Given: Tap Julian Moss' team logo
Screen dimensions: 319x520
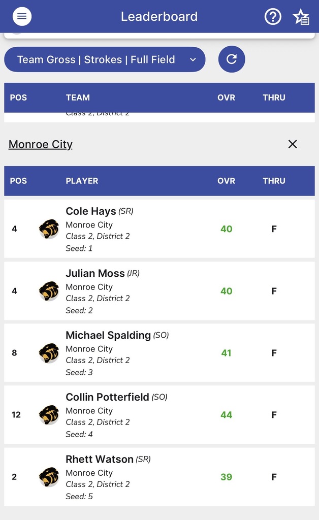Looking at the screenshot, I should point(49,291).
